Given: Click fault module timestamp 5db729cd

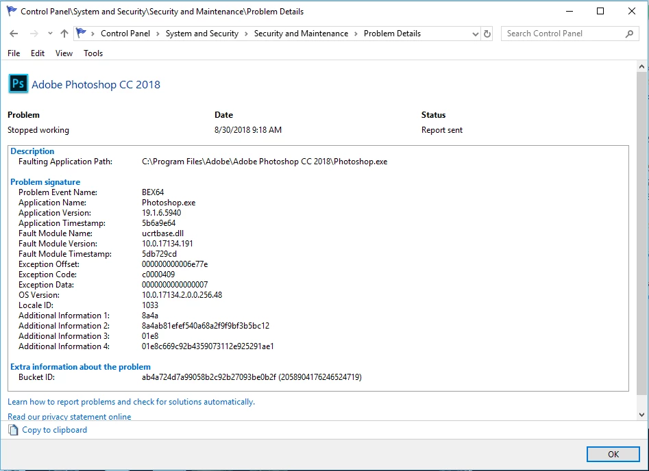Looking at the screenshot, I should pyautogui.click(x=159, y=254).
